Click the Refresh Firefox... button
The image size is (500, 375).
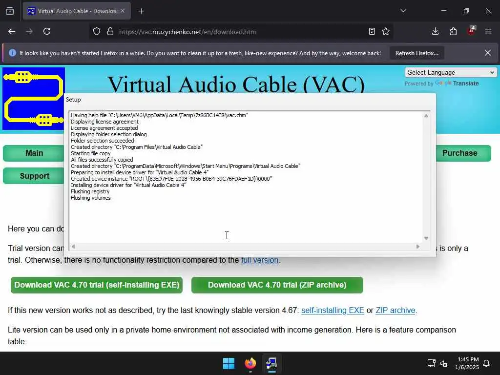click(417, 53)
